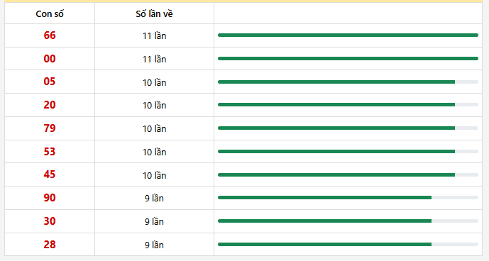The height and width of the screenshot is (261, 489).
Task: Click the progress bar in the 00 row
Action: pyautogui.click(x=348, y=59)
